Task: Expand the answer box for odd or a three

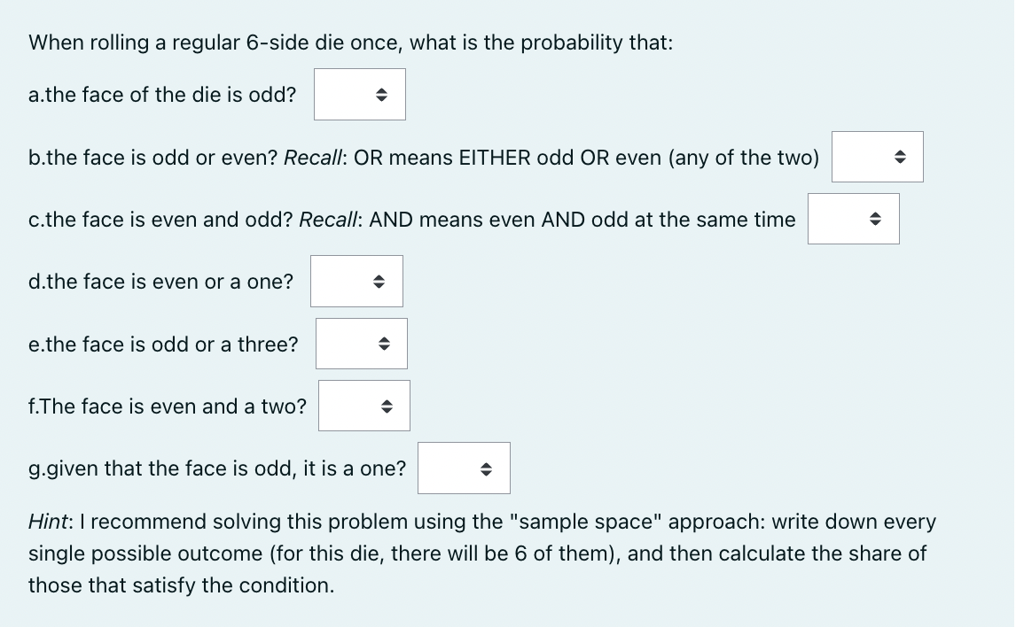Action: pyautogui.click(x=361, y=344)
